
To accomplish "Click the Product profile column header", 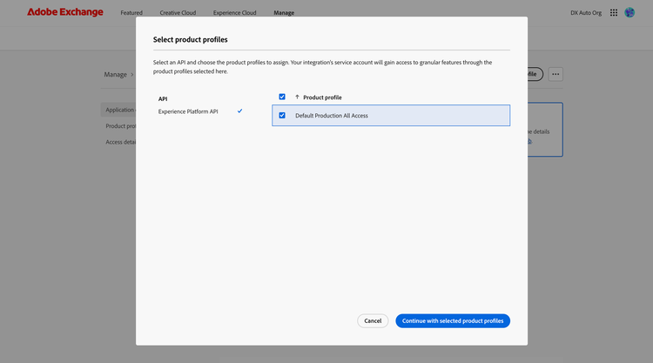I will (322, 97).
